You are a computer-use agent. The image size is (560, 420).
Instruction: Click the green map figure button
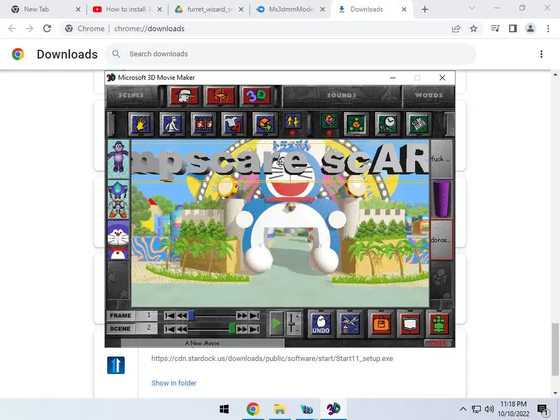439,324
